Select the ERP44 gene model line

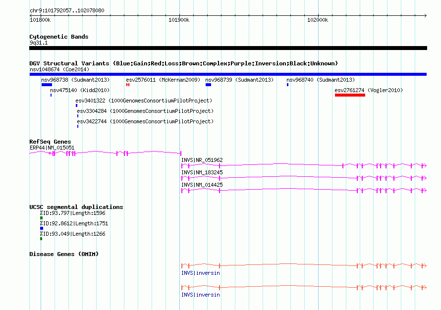point(106,153)
